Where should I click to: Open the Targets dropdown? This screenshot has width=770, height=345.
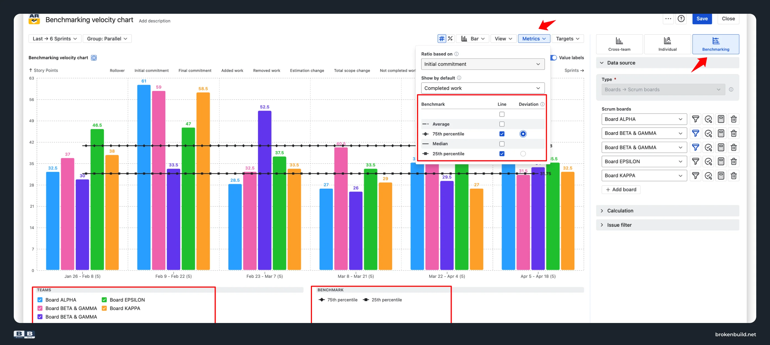point(567,39)
